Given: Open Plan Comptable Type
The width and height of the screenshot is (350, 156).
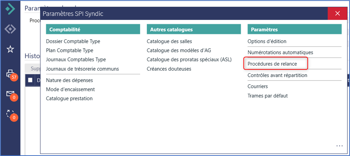Looking at the screenshot, I should [x=69, y=50].
